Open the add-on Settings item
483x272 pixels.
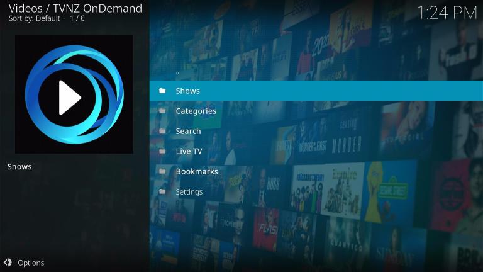[x=316, y=192]
